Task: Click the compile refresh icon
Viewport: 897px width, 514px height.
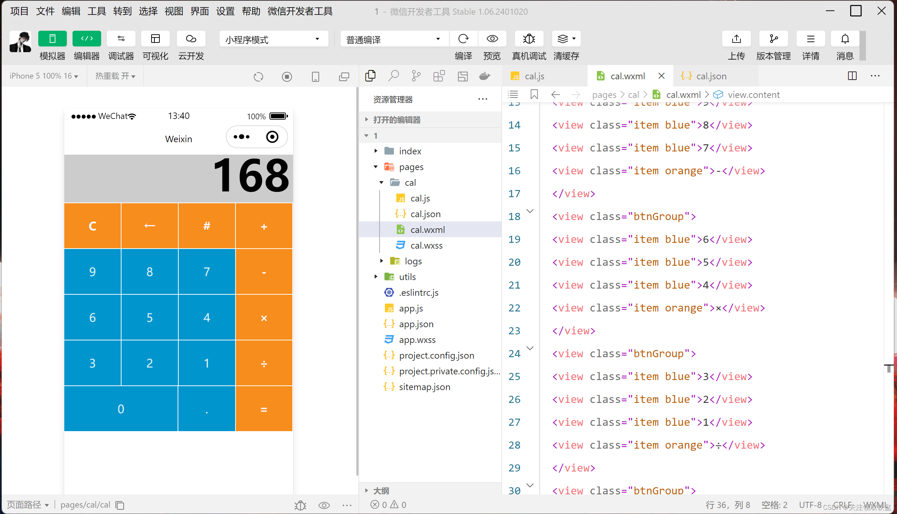Action: 463,39
